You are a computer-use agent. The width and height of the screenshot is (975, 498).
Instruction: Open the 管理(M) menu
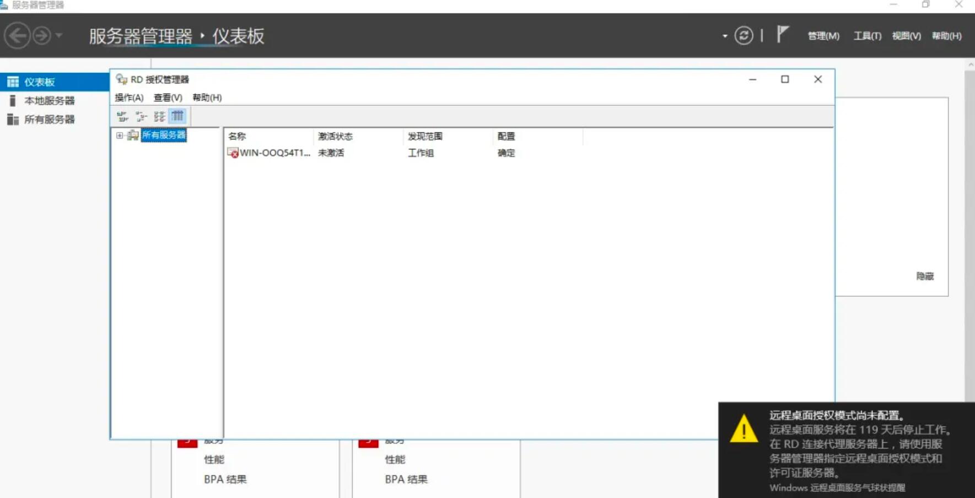click(x=823, y=36)
